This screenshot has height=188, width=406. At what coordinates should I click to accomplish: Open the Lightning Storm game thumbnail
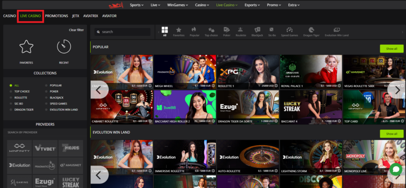(311, 157)
